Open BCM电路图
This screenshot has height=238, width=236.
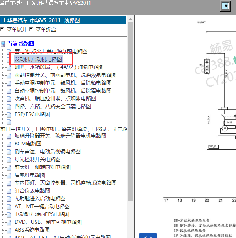pyautogui.click(x=28, y=144)
